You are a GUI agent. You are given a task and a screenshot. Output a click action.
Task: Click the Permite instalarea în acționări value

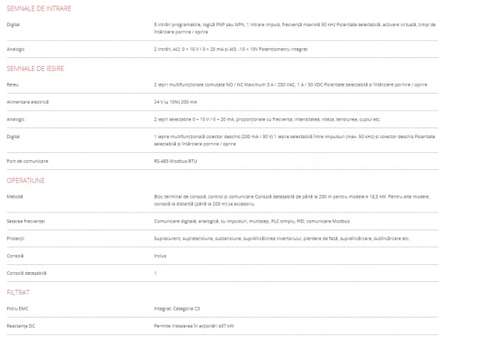194,325
